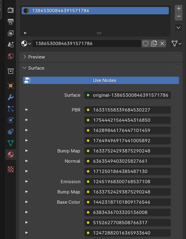The height and width of the screenshot is (239, 186).
Task: Open the link field 17544421564454316850
Action: click(x=127, y=120)
